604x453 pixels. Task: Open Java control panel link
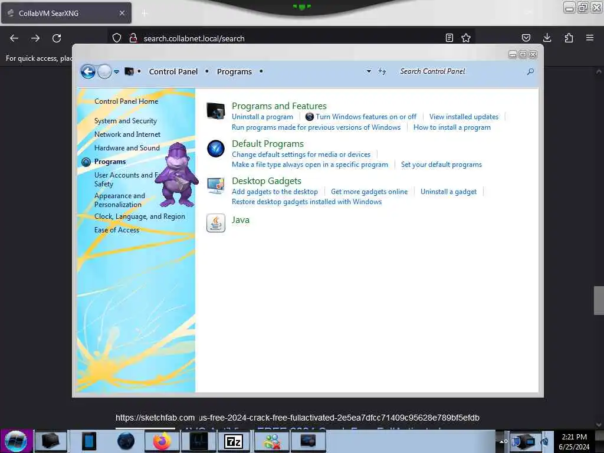pos(241,220)
